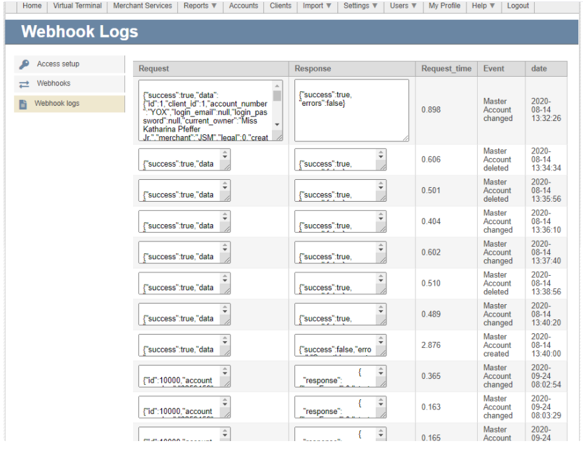583x449 pixels.
Task: Click Response textarea in the 0.365 row
Action: [340, 376]
